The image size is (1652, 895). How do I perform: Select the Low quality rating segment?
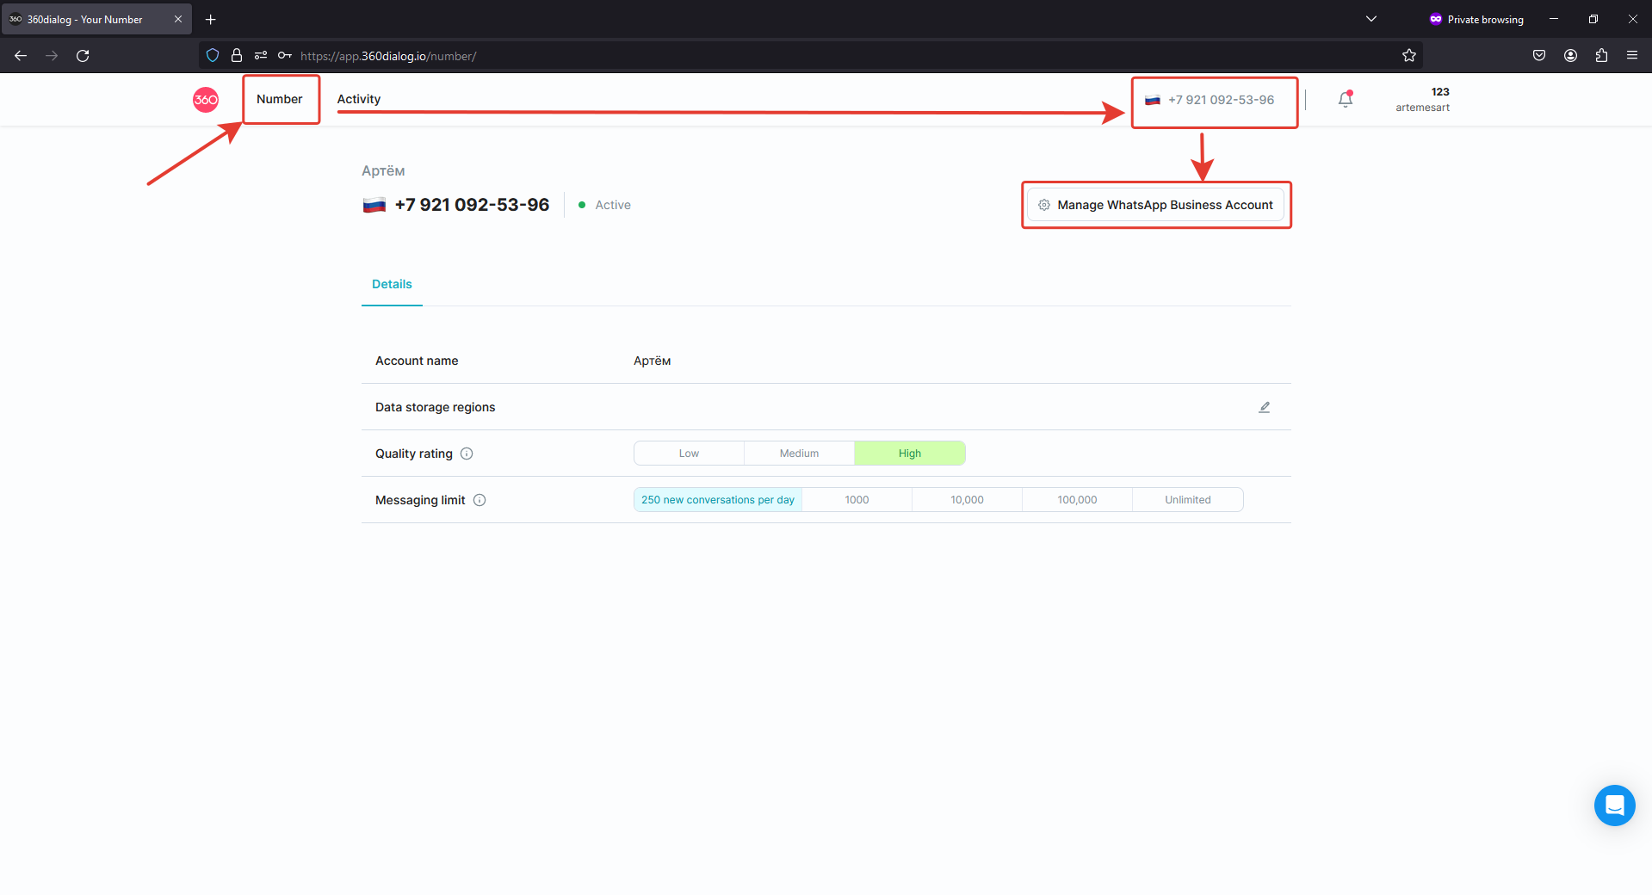[689, 454]
